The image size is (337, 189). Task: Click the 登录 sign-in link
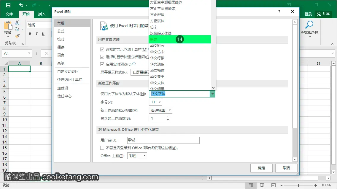308,14
